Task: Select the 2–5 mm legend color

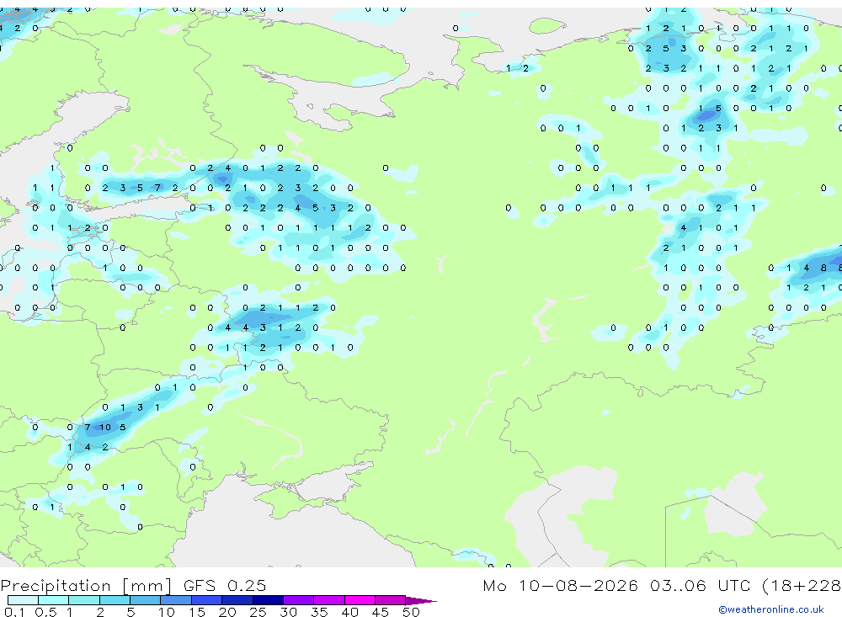Action: [x=115, y=600]
